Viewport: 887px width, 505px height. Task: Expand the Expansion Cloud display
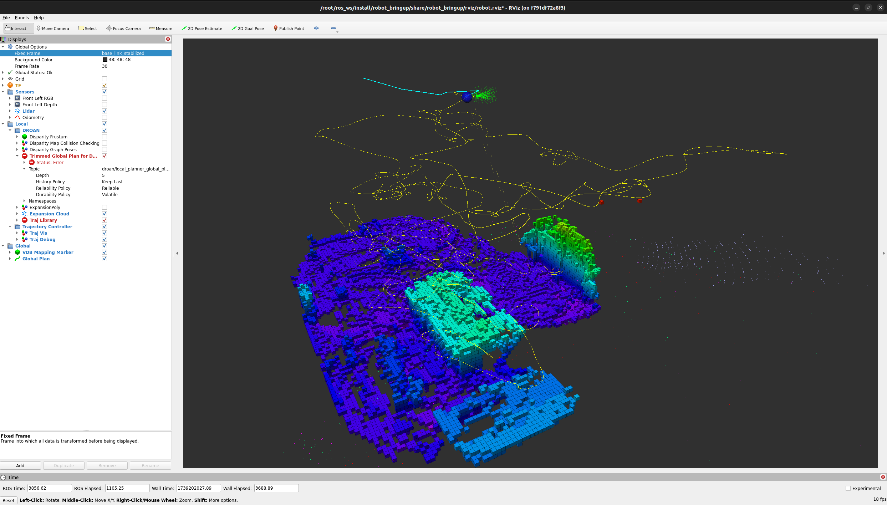click(x=17, y=214)
